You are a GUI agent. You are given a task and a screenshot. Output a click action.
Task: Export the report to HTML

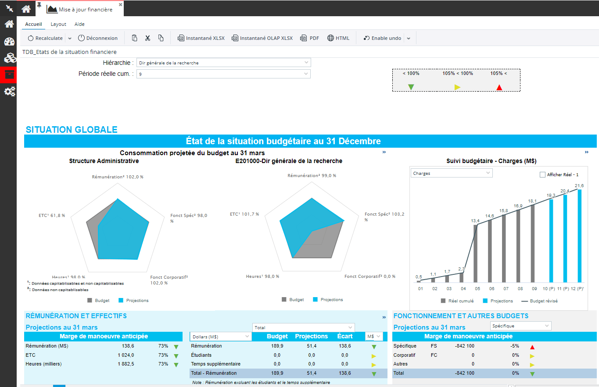point(338,38)
